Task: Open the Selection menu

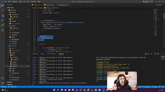Action: point(15,2)
